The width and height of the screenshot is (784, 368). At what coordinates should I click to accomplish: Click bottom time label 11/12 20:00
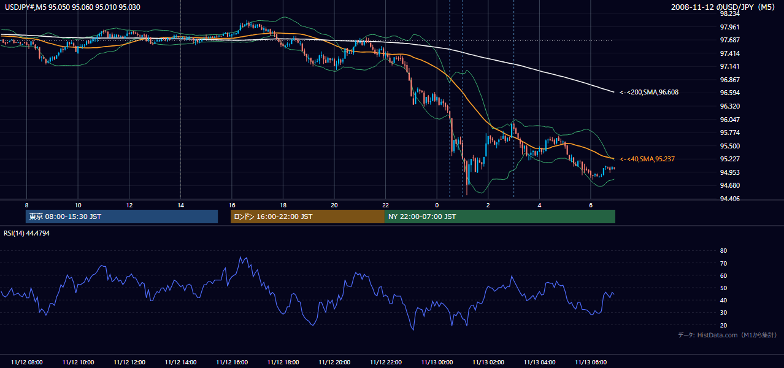point(334,362)
